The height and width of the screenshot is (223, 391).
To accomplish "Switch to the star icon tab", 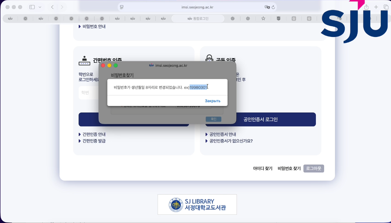I will click(x=263, y=19).
